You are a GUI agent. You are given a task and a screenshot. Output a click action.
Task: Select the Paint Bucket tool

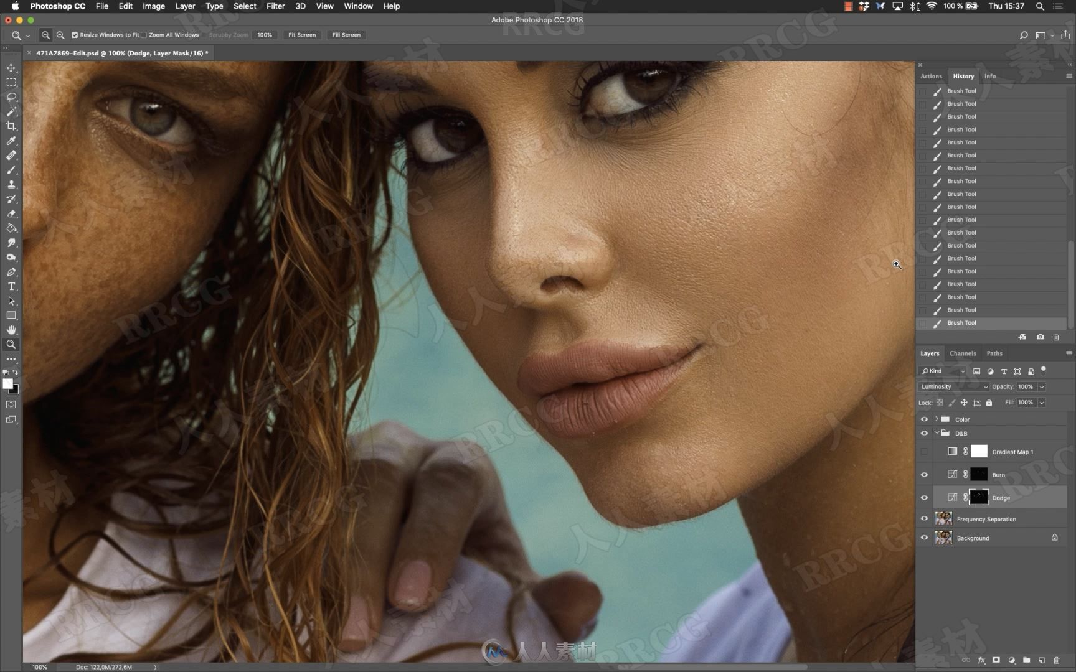[11, 228]
